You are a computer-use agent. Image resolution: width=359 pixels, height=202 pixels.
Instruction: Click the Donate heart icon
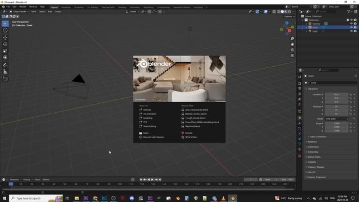click(x=182, y=133)
